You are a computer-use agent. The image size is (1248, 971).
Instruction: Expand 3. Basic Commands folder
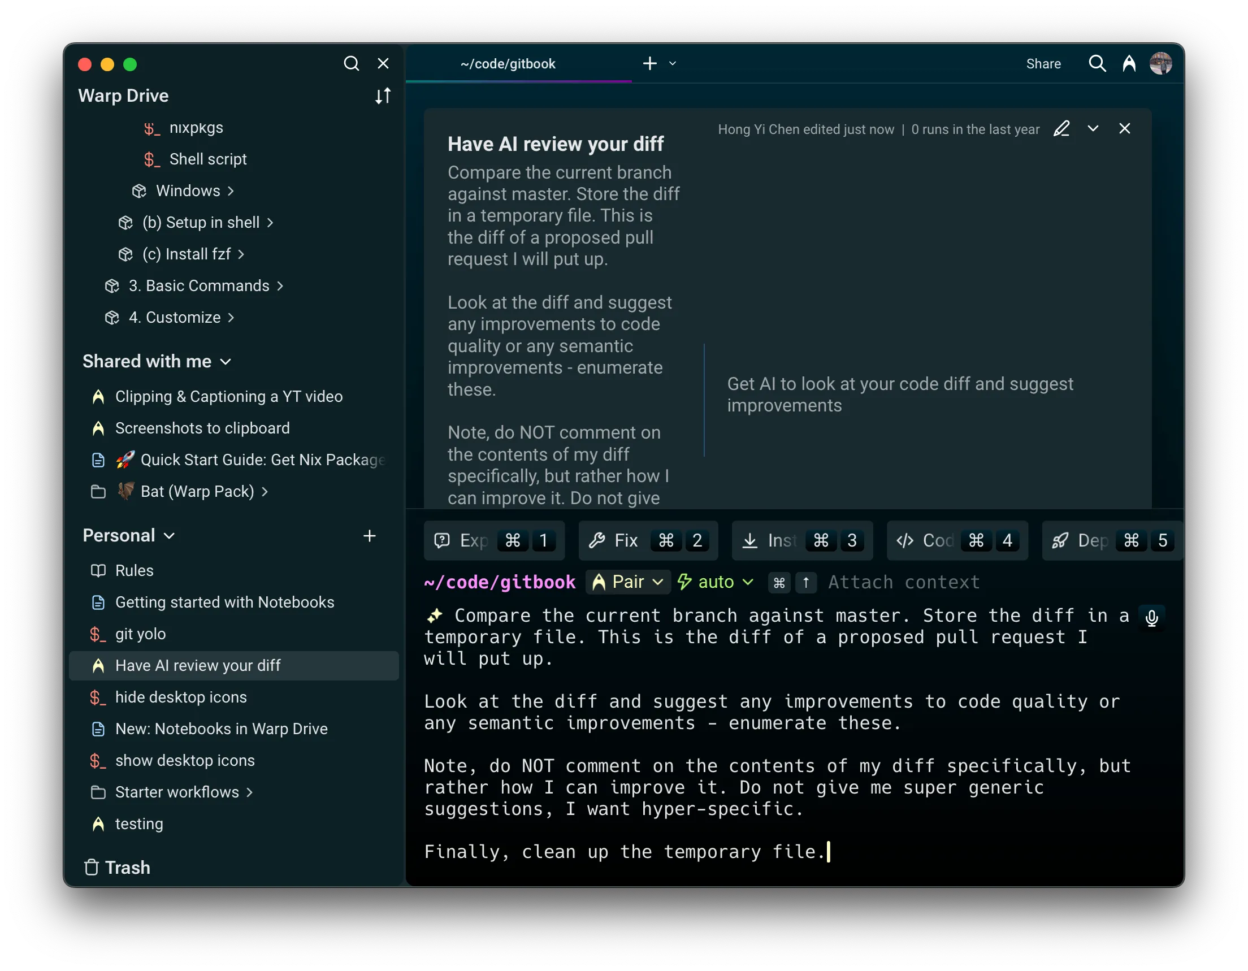pos(194,286)
